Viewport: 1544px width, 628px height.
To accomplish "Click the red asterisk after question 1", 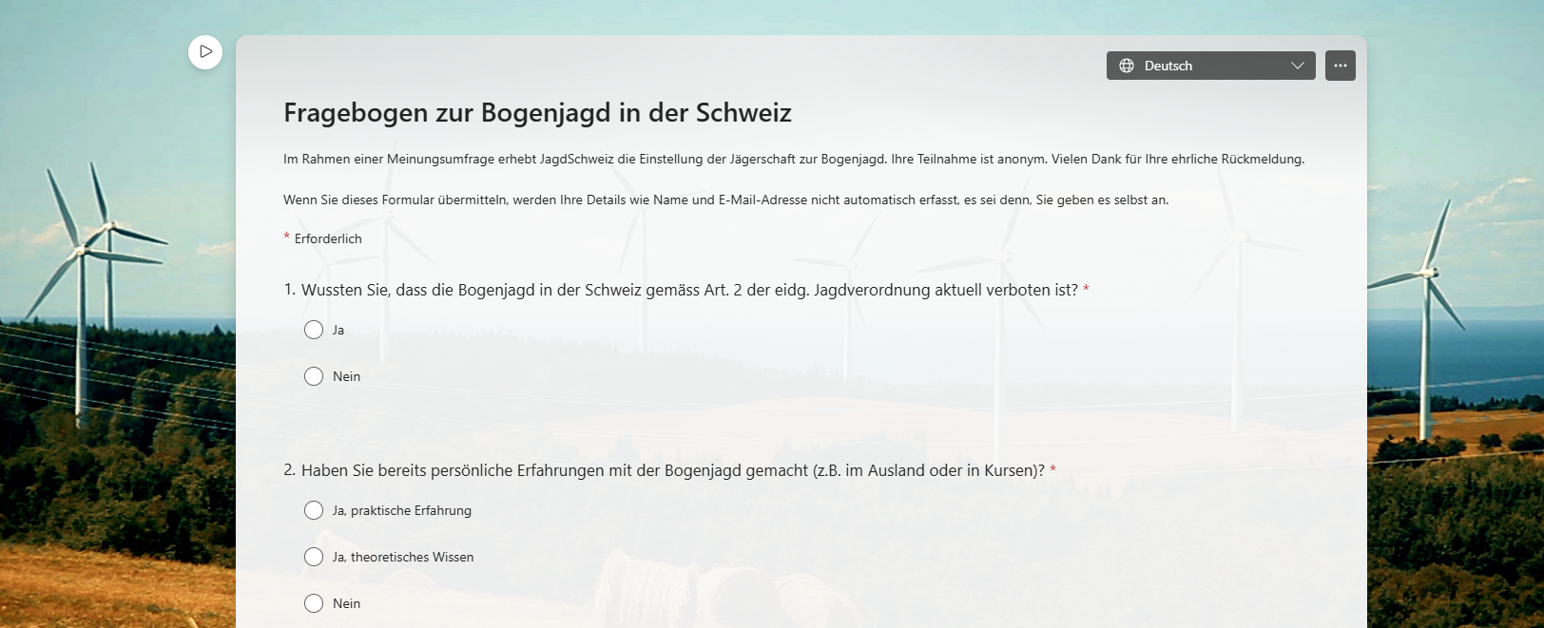I will [x=1086, y=289].
